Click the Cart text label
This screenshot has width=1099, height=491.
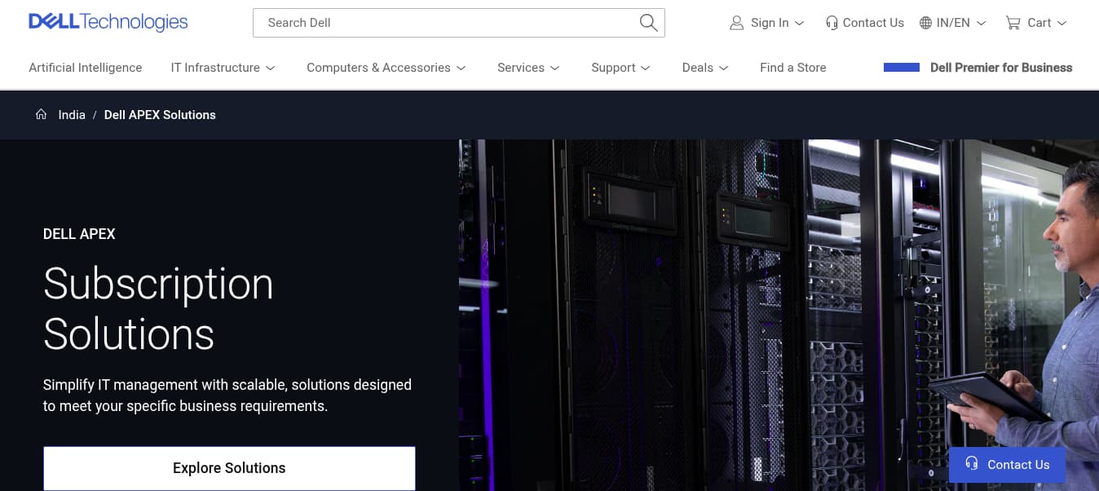coord(1039,23)
